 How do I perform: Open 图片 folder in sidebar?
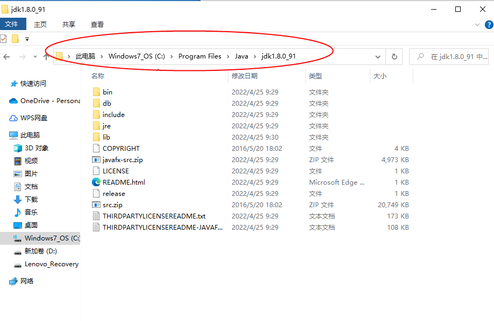26,174
